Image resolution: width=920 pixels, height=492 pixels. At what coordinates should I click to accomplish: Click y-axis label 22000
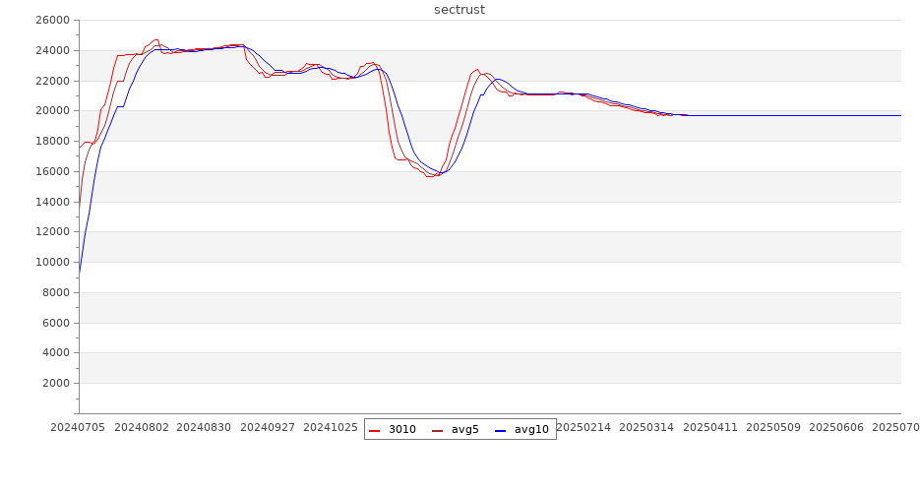click(53, 81)
